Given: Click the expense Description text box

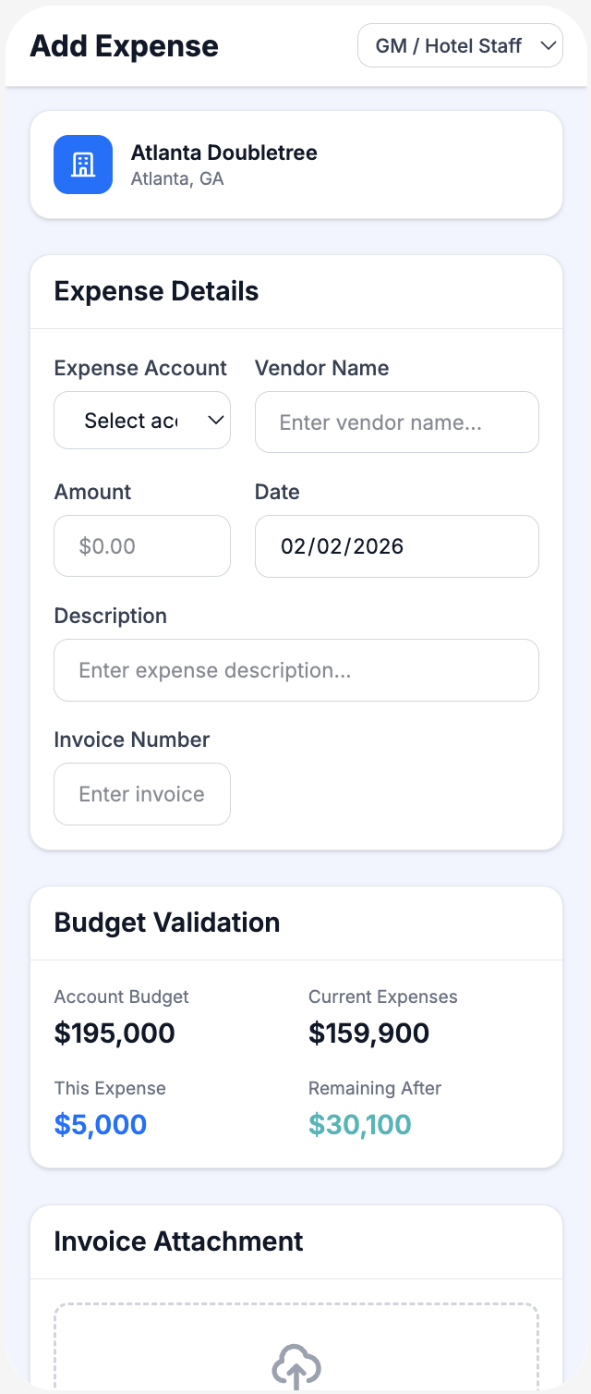Looking at the screenshot, I should 296,669.
